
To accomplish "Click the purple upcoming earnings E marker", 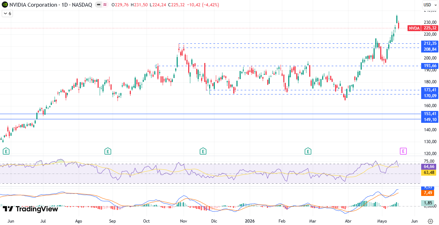I will click(x=403, y=151).
